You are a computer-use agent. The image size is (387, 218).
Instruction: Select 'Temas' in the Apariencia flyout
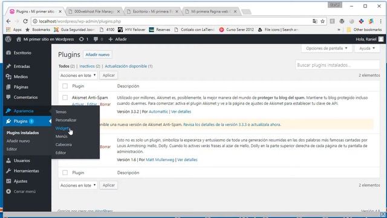[61, 111]
